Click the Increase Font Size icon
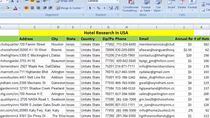This screenshot has width=210, height=118. click(x=12, y=1)
